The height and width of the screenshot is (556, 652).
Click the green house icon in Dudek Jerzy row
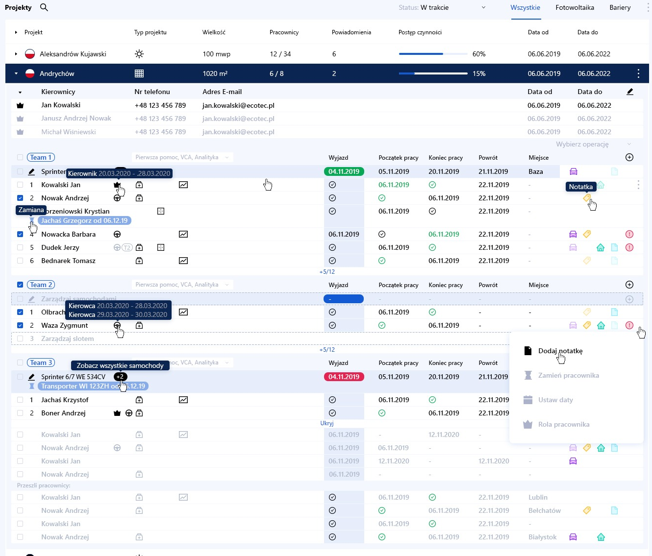[601, 247]
